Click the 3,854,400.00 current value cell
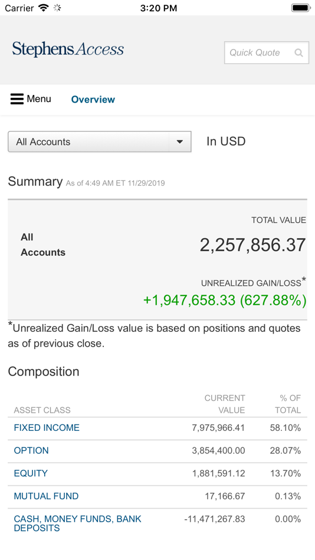The width and height of the screenshot is (315, 560). pyautogui.click(x=218, y=450)
